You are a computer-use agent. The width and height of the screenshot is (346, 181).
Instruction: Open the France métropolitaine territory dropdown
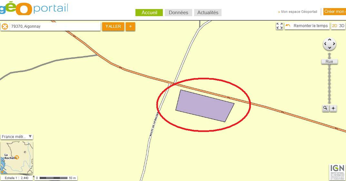pos(17,137)
